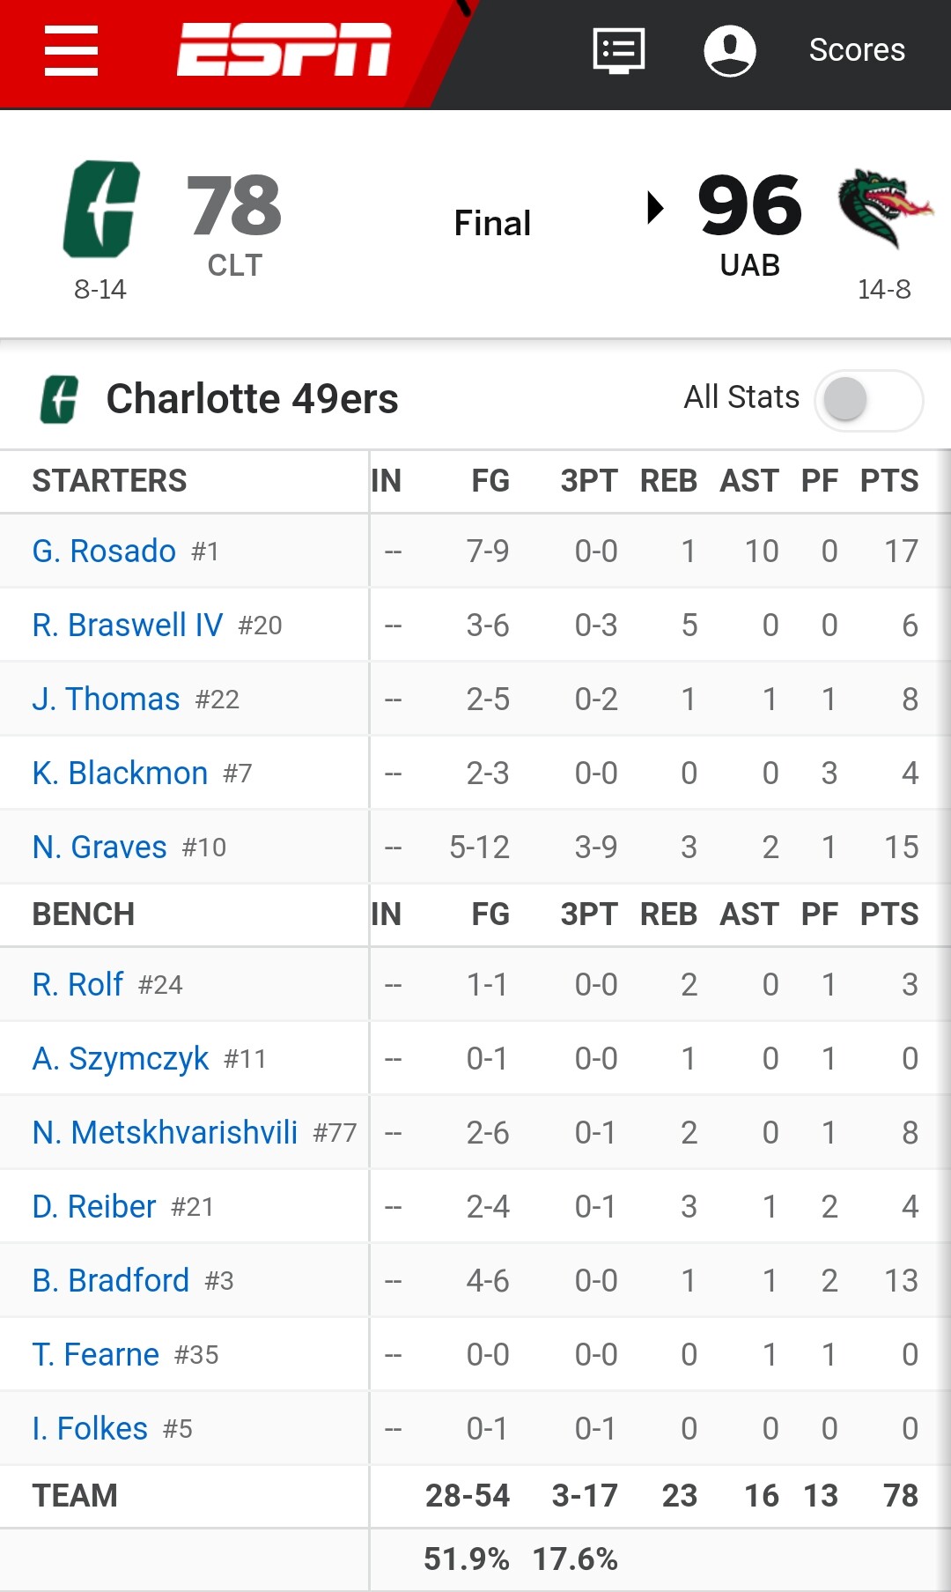Tap the small Charlotte 49ers logo by the heading
The height and width of the screenshot is (1592, 951).
click(x=60, y=399)
